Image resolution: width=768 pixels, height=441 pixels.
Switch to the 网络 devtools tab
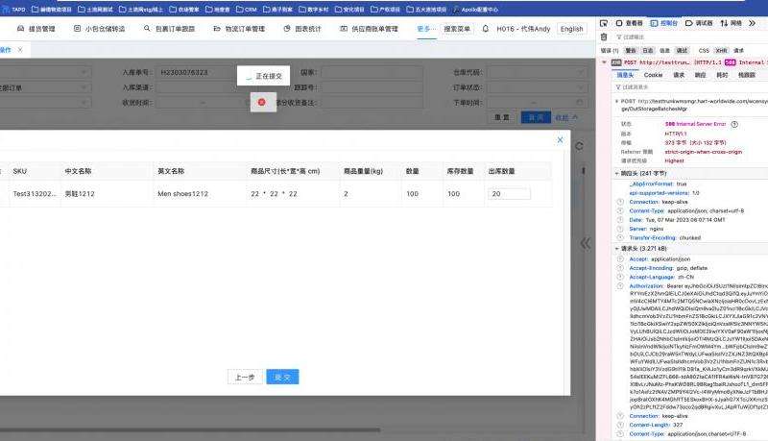click(x=731, y=23)
